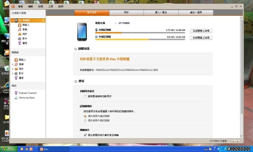The height and width of the screenshot is (152, 253).
Task: Launch Kies from quick launch bar
Action: point(31,149)
